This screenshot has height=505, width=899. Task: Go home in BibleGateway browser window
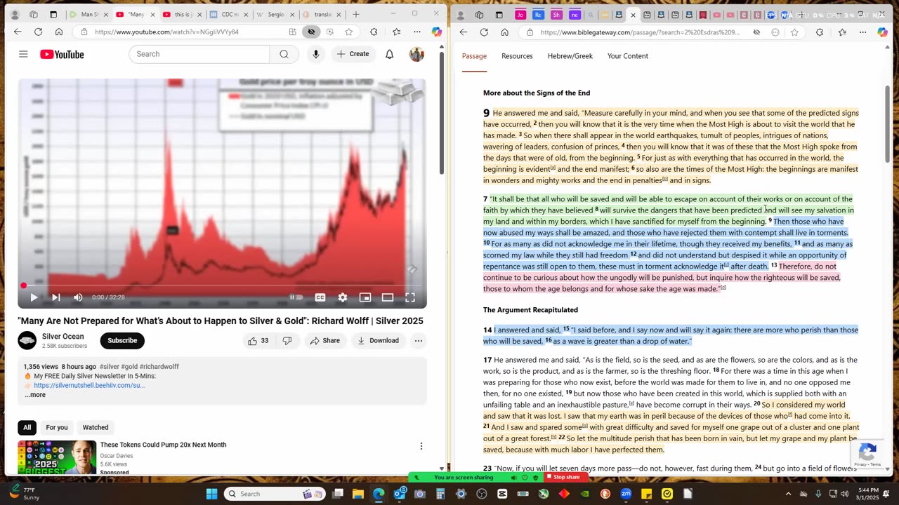(504, 32)
